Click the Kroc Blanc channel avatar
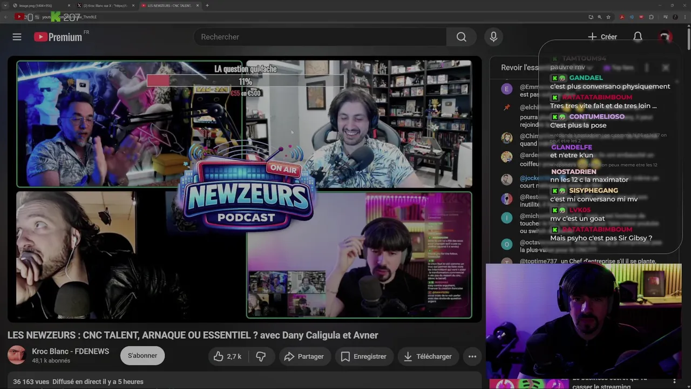This screenshot has width=691, height=389. click(x=17, y=356)
